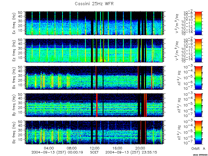Click the wide red noon burst in the By spectrogram
The image size is (208, 156).
pyautogui.click(x=97, y=105)
